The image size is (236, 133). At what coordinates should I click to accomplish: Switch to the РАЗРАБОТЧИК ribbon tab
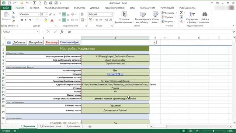coord(147,8)
